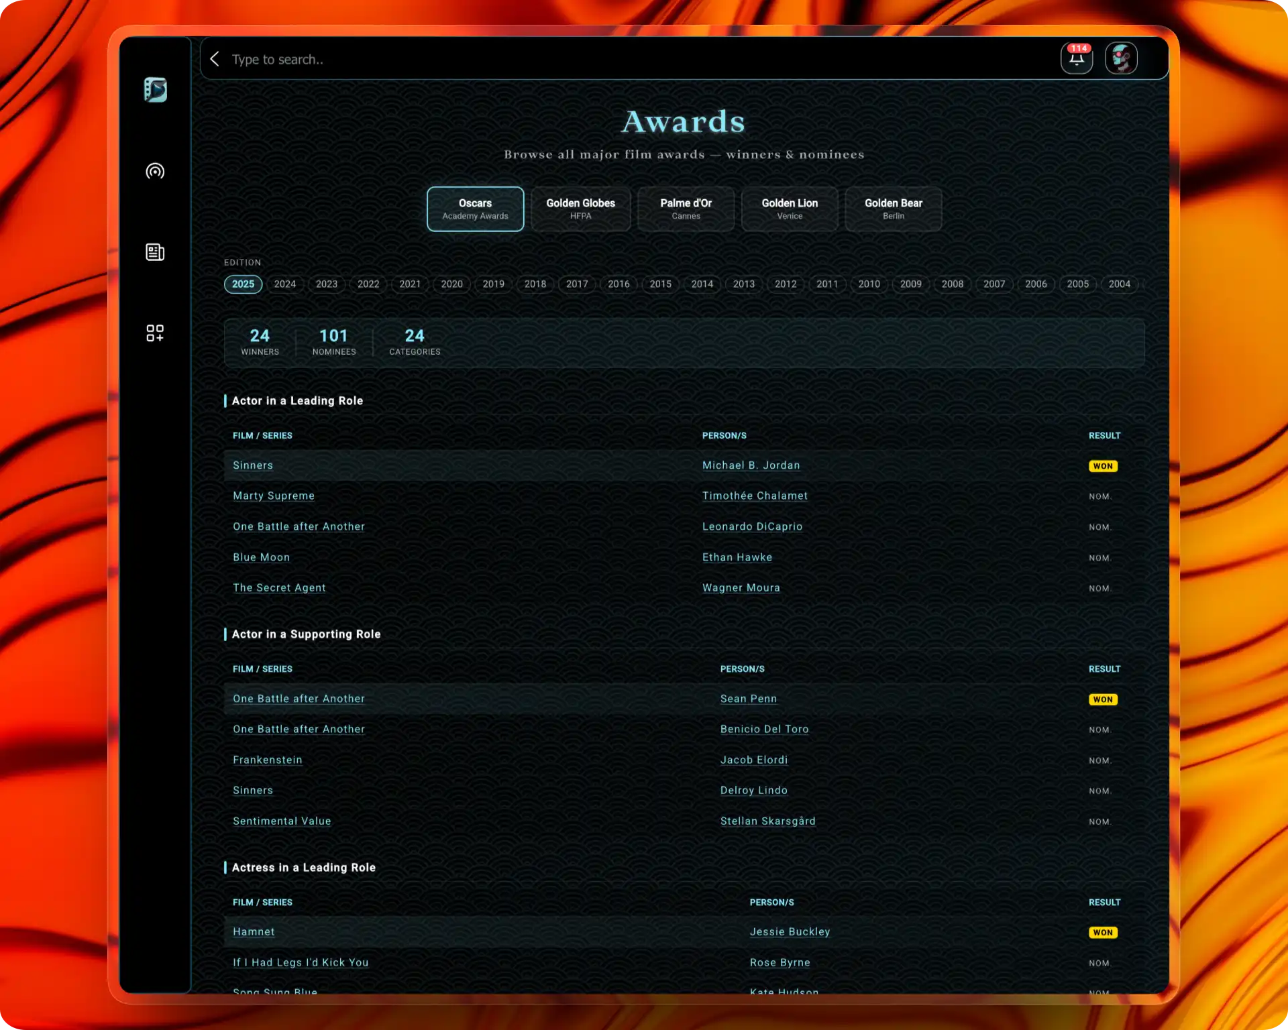The image size is (1288, 1030).
Task: Click the back arrow in search bar
Action: pos(215,59)
